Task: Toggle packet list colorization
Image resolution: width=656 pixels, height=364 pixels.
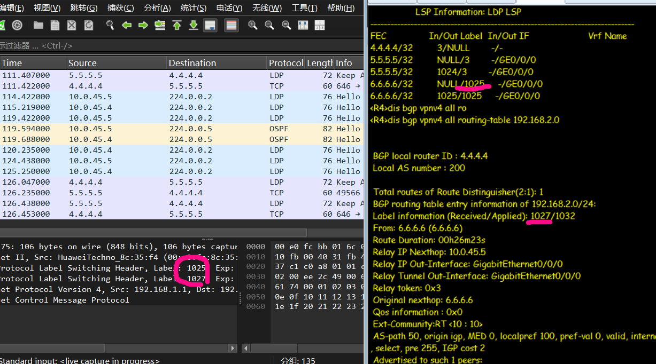Action: 231,25
